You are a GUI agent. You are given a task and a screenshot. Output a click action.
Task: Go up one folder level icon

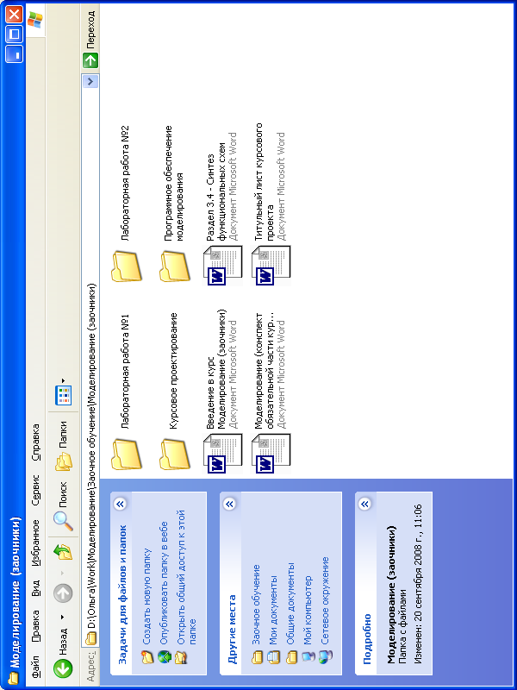(x=63, y=552)
